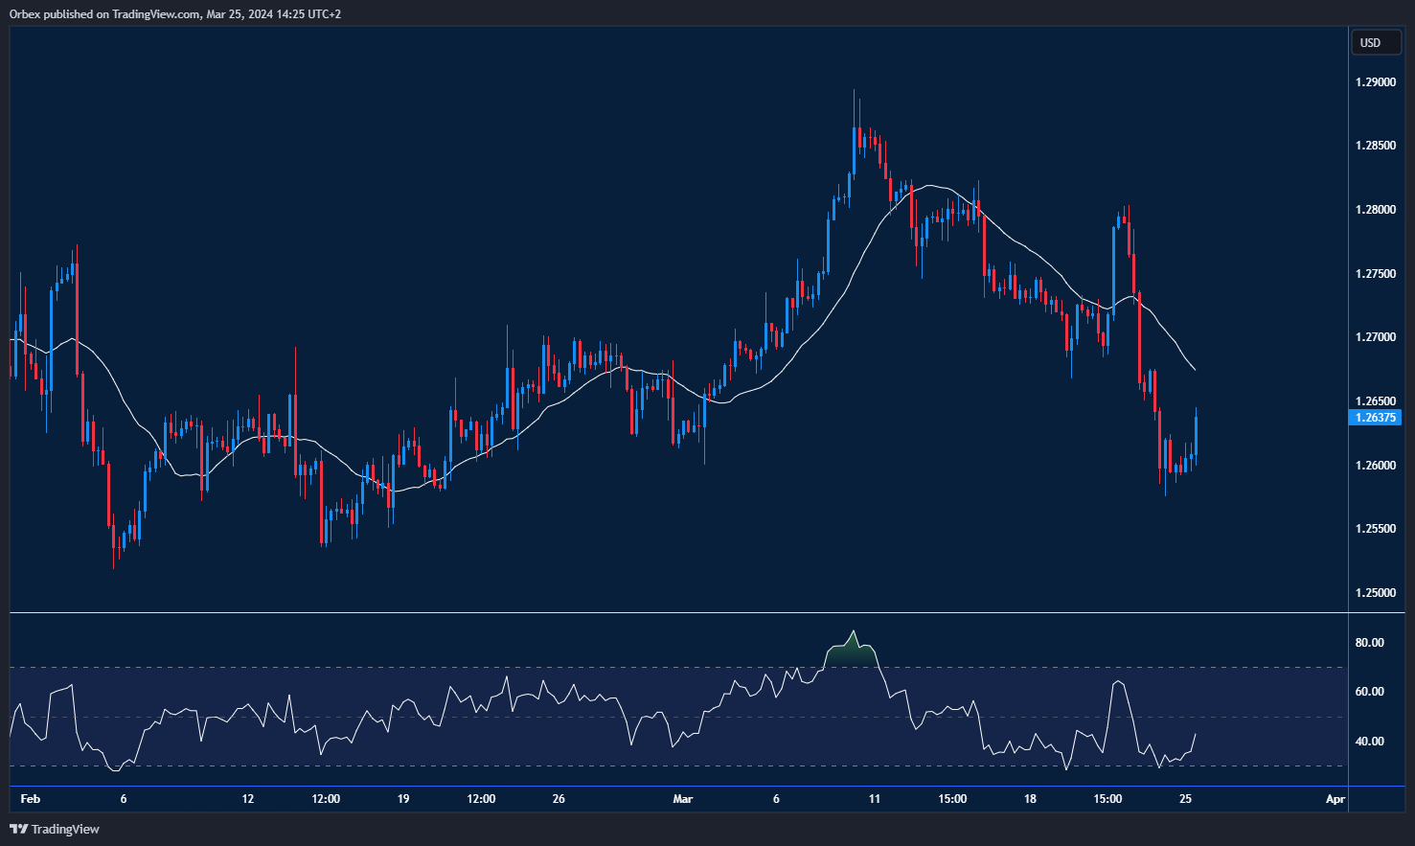Click the blue 1.26375 current price tag
Image resolution: width=1415 pixels, height=846 pixels.
click(1376, 417)
